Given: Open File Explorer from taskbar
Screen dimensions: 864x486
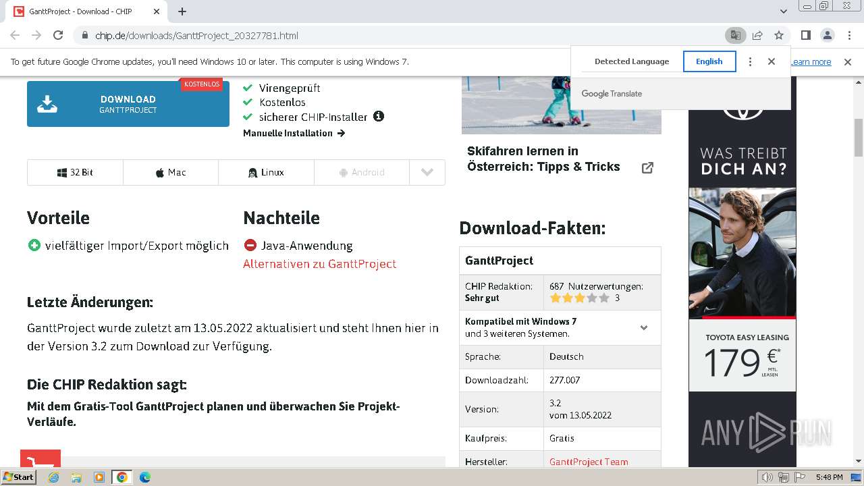Looking at the screenshot, I should (76, 477).
